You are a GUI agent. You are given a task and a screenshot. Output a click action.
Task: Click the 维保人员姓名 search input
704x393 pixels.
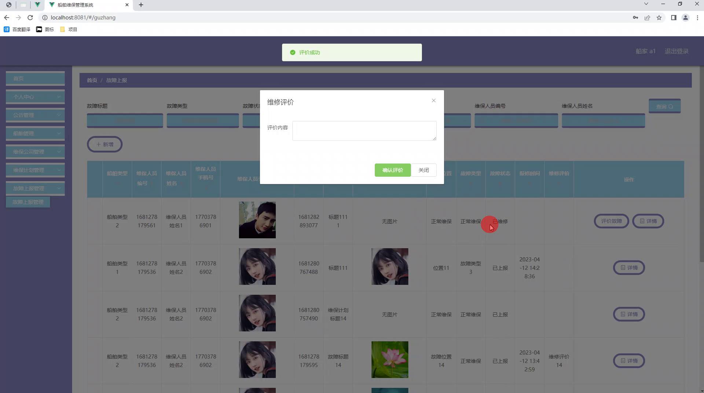(603, 121)
